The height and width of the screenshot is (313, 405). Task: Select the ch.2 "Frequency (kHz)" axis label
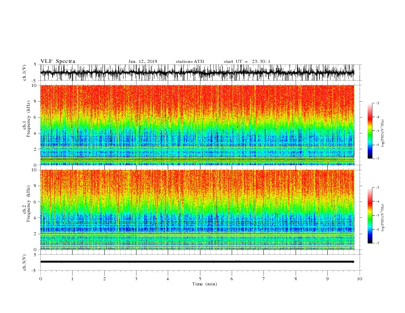28,203
